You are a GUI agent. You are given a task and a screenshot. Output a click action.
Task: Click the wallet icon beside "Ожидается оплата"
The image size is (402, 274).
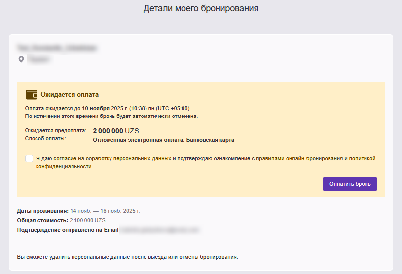tap(32, 94)
